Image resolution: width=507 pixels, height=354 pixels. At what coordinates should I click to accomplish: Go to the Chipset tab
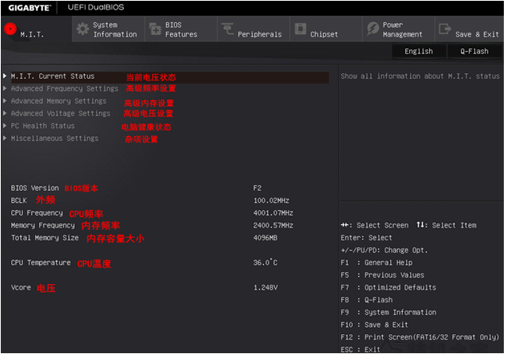click(326, 29)
